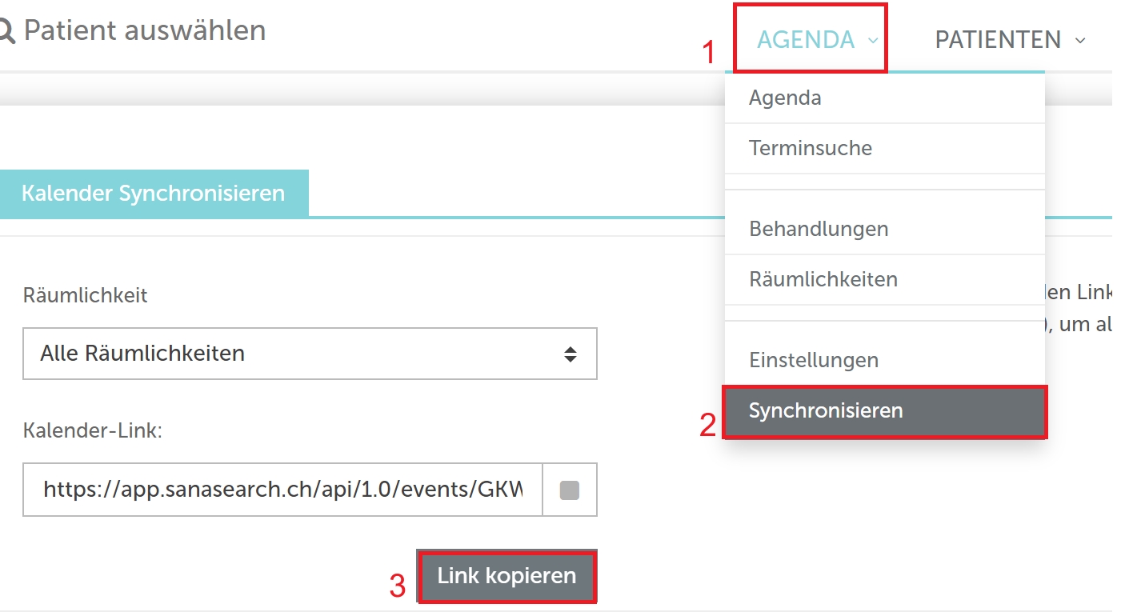Screen dimensions: 1129x612
Task: Open Einstellungen from the menu
Action: [885, 360]
